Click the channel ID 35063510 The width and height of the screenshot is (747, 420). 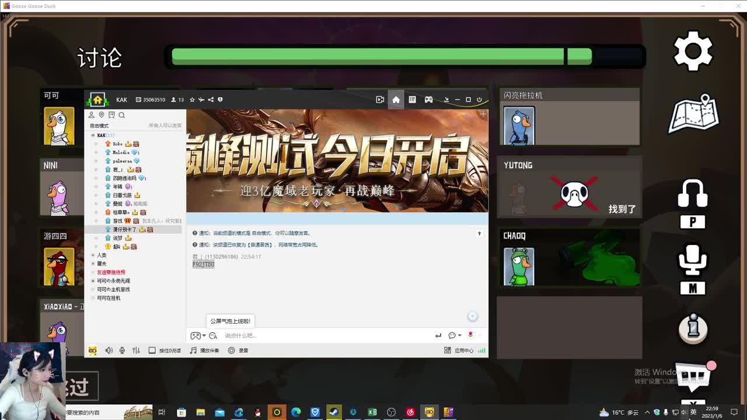click(151, 100)
